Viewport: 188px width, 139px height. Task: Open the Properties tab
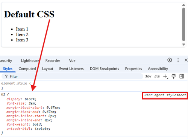tap(133, 69)
